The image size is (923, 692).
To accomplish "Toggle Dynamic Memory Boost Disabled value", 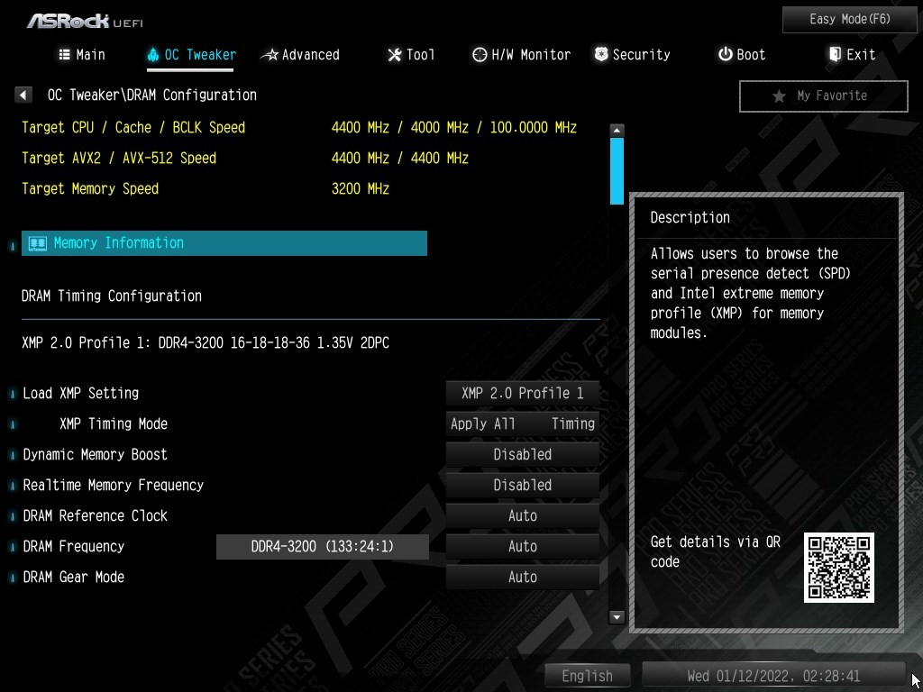I will [522, 454].
